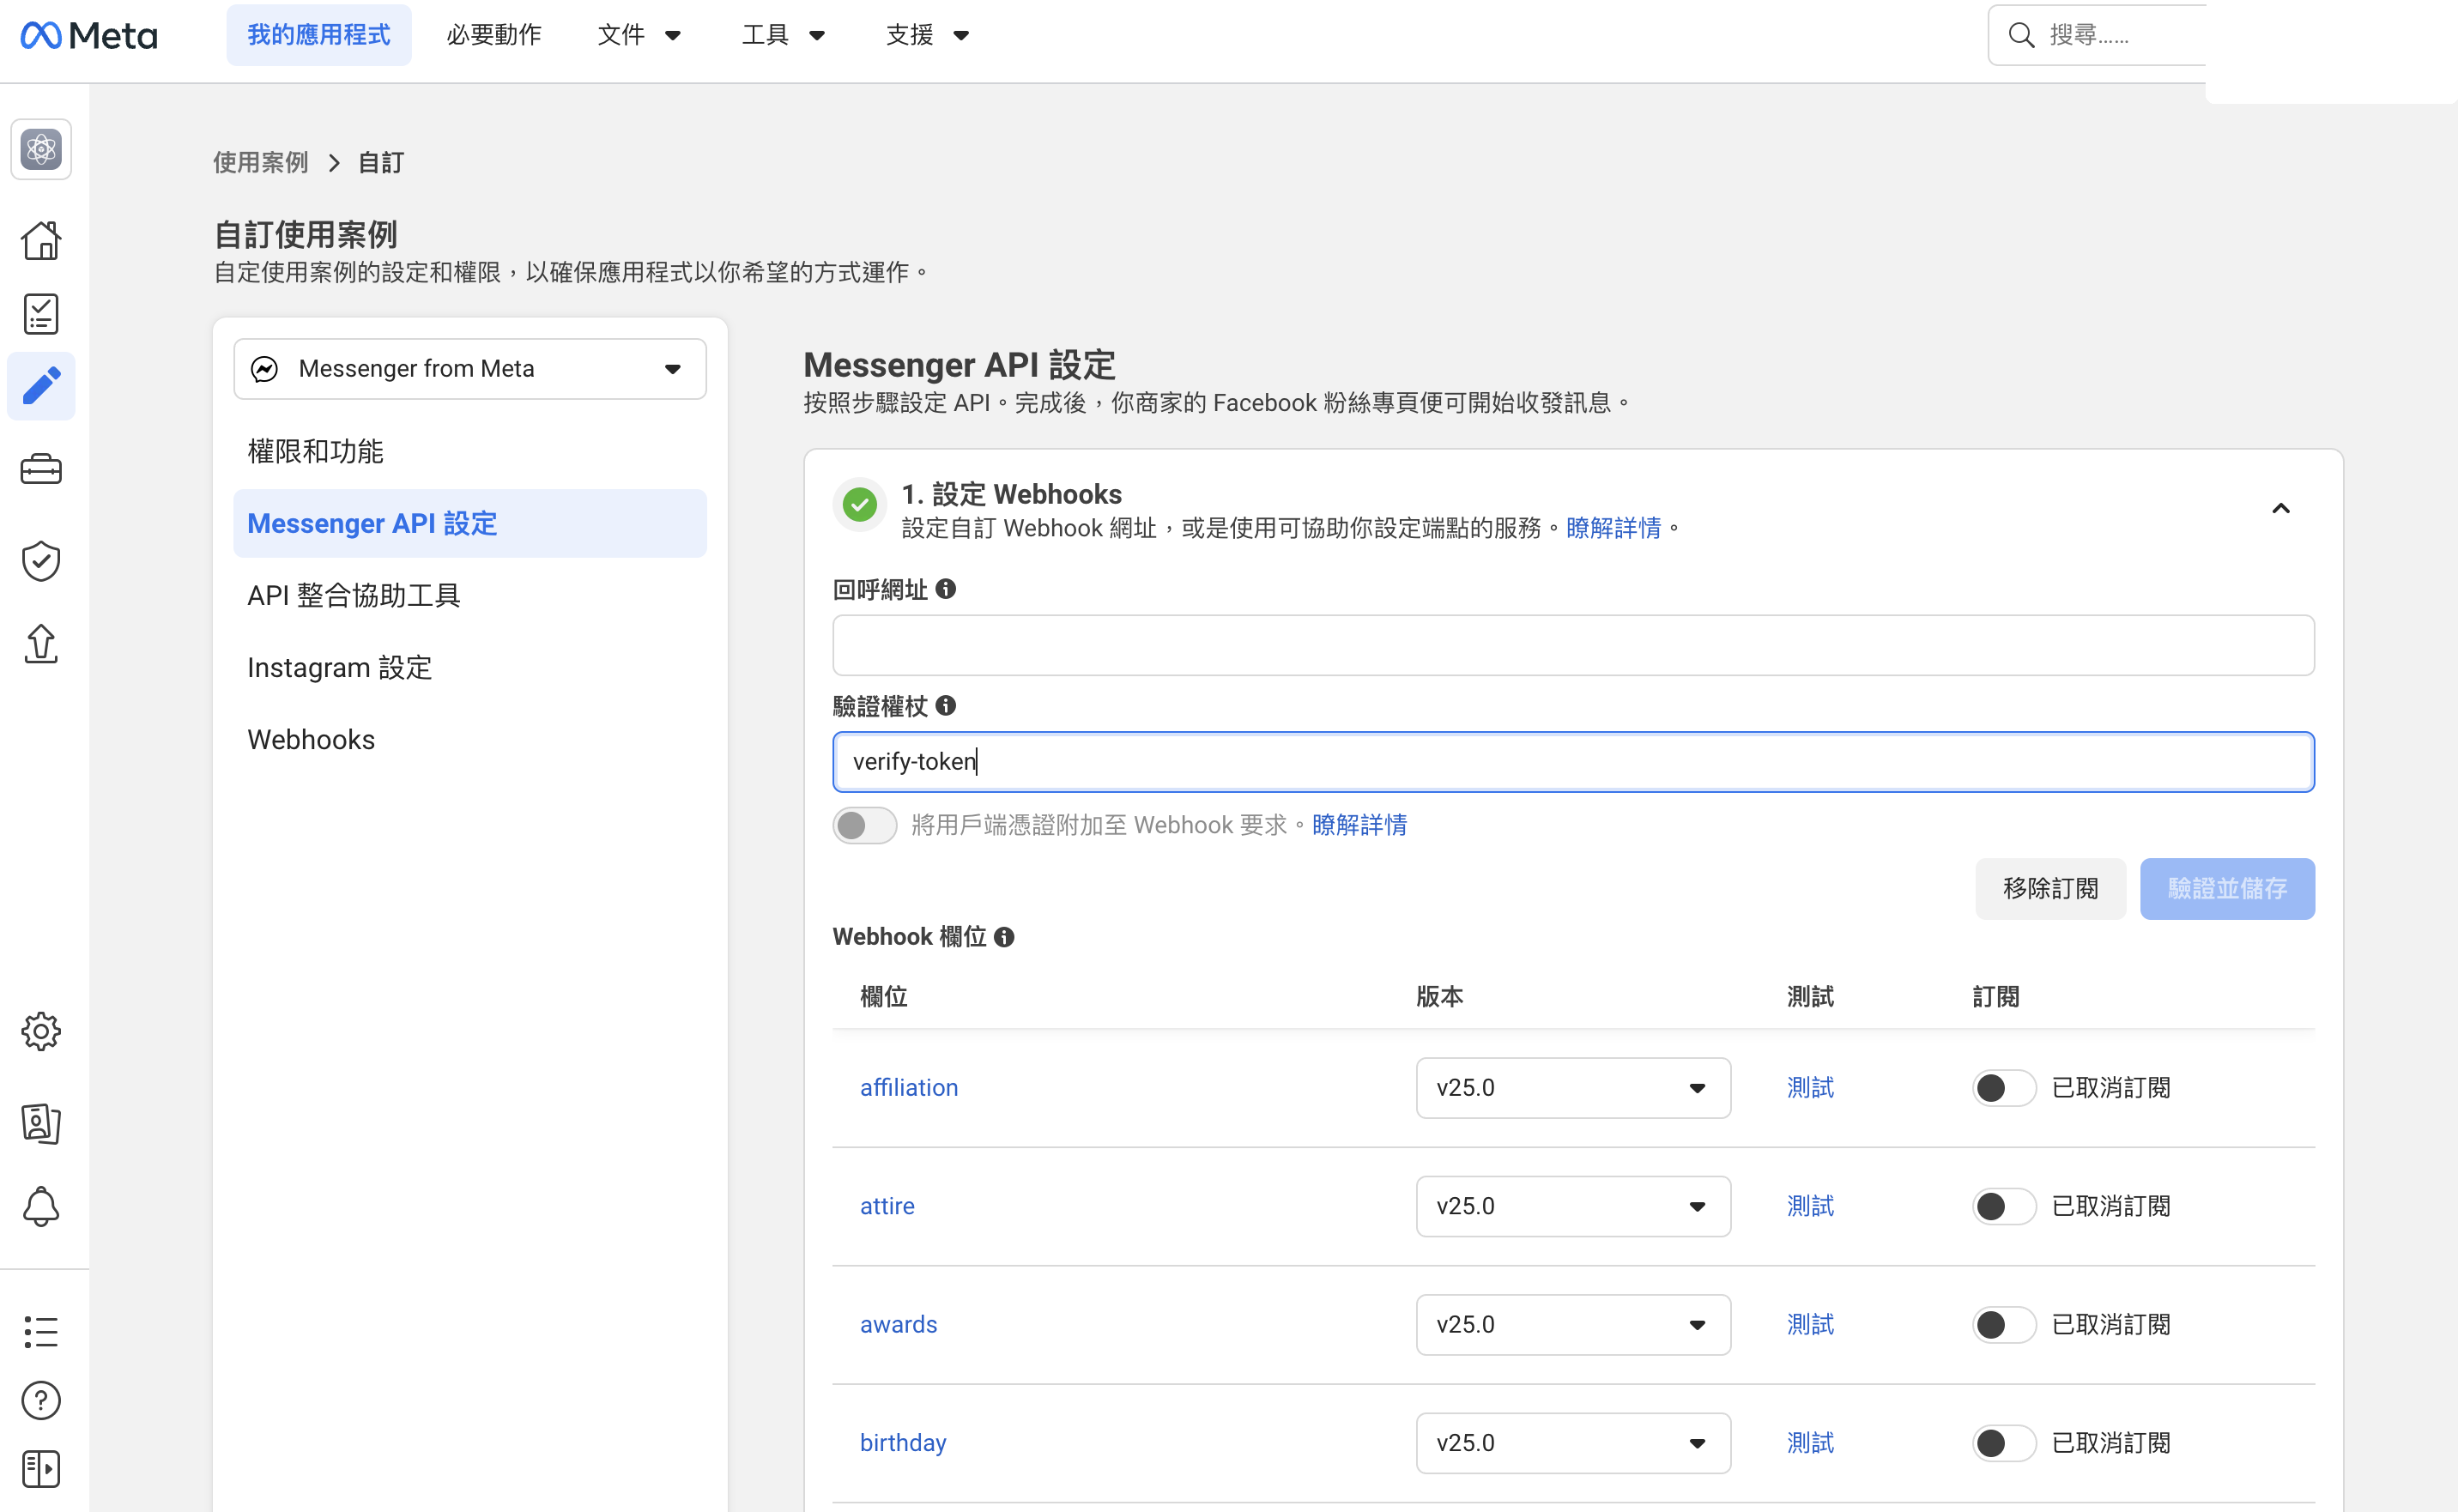The height and width of the screenshot is (1512, 2458).
Task: Open the 工具 dropdown menu
Action: pos(784,35)
